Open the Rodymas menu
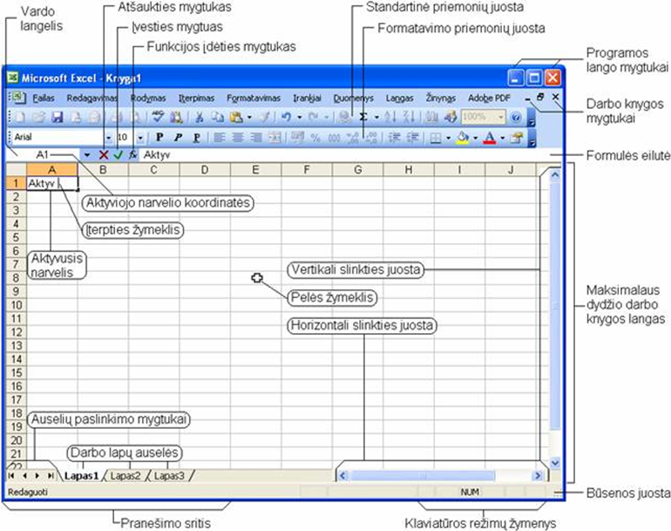This screenshot has width=671, height=531. [x=148, y=98]
